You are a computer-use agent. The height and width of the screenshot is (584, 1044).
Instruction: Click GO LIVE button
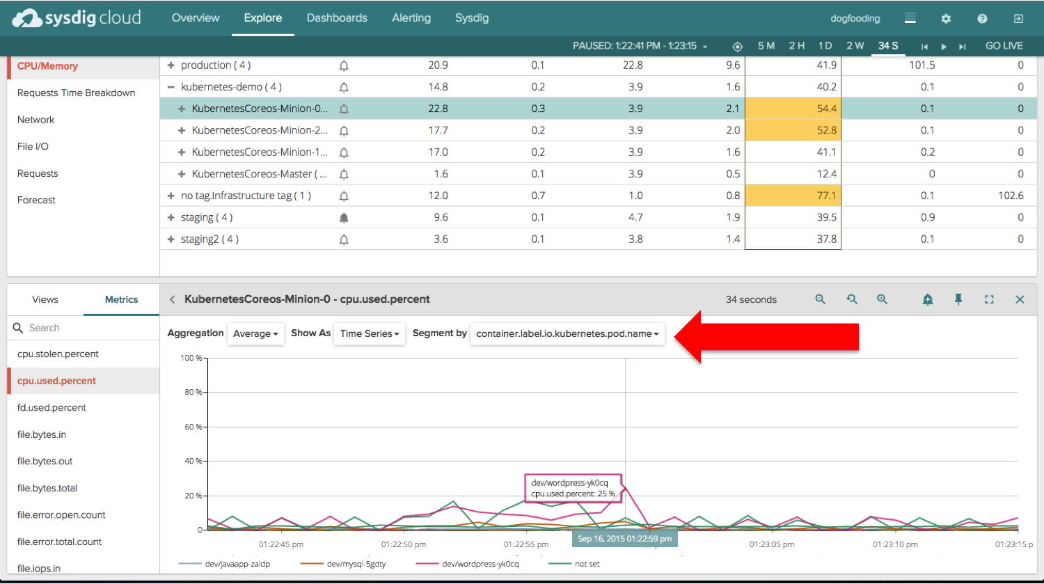pos(1004,46)
